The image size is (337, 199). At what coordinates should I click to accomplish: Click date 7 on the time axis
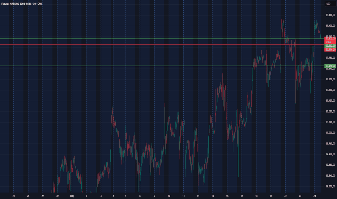click(125, 196)
